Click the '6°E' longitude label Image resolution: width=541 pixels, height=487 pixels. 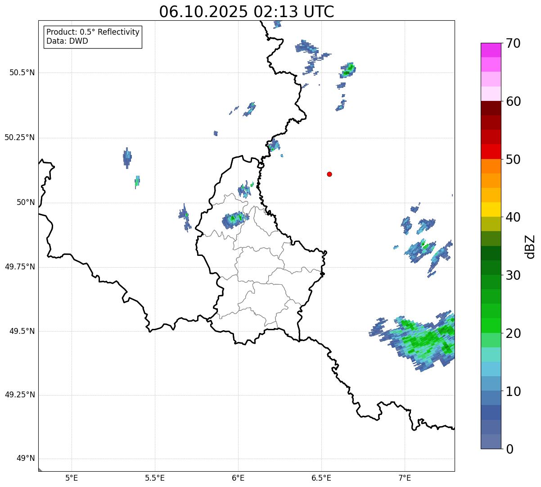coord(238,478)
